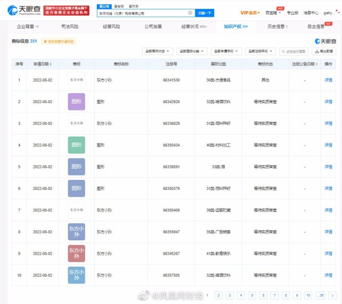Viewport: 342px width, 304px height.
Task: Open the red 东方小孙 trademark image in row 9
Action: (77, 254)
